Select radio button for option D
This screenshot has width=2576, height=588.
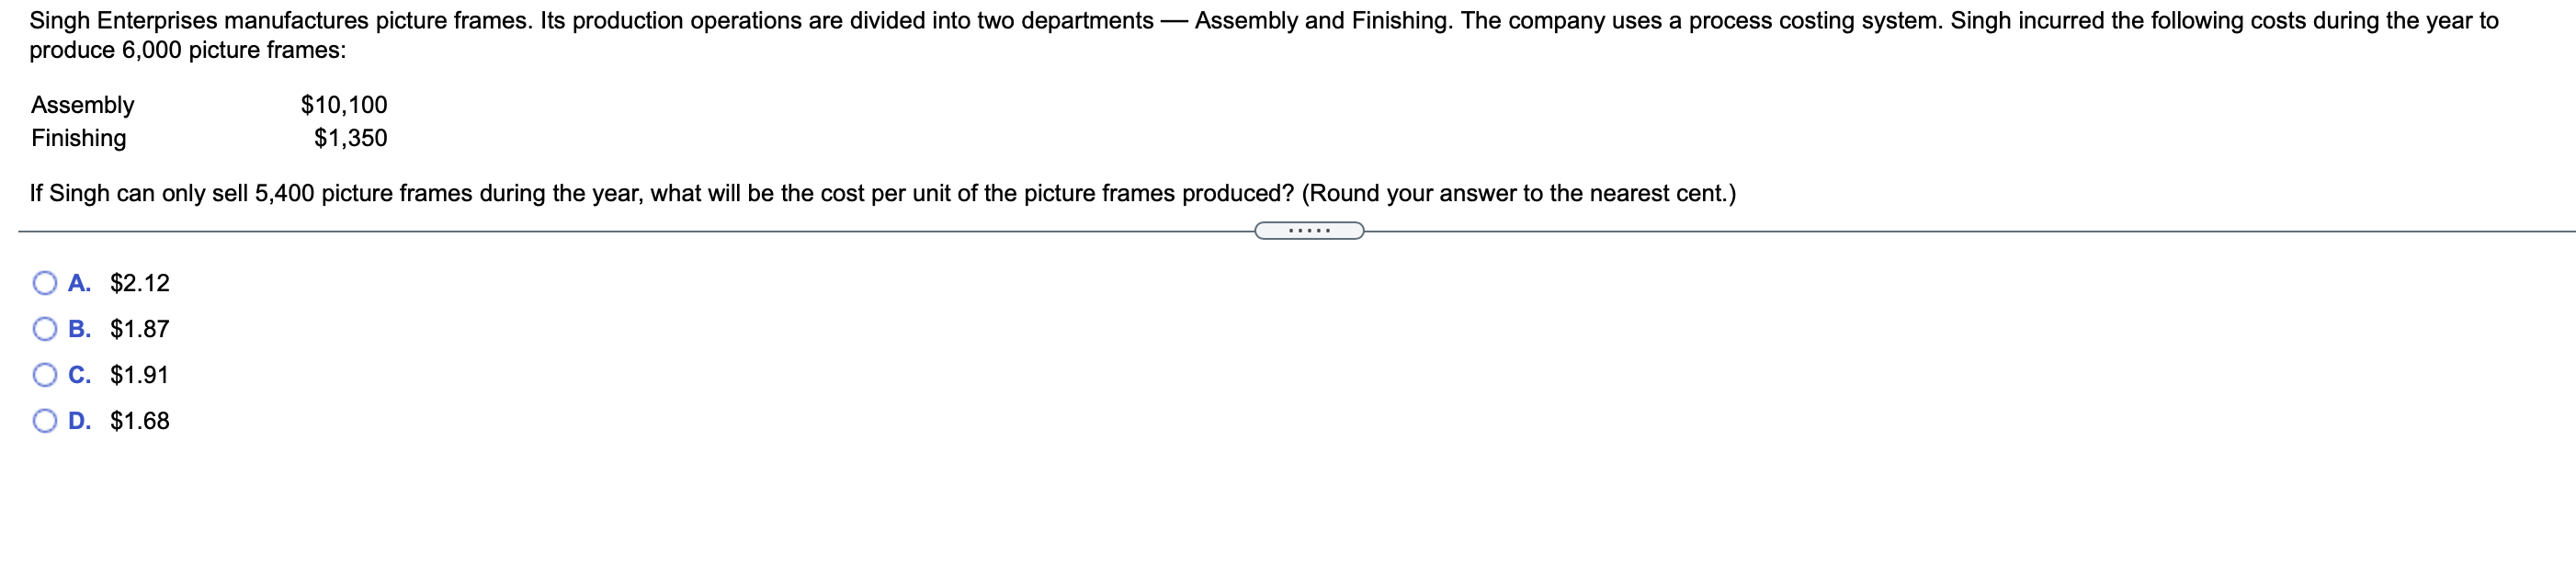click(44, 421)
